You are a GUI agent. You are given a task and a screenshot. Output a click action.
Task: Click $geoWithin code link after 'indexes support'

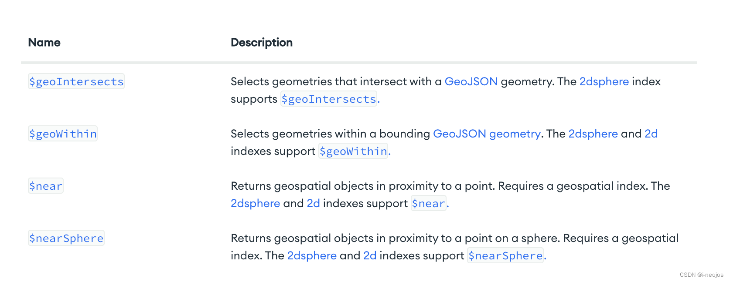[353, 151]
